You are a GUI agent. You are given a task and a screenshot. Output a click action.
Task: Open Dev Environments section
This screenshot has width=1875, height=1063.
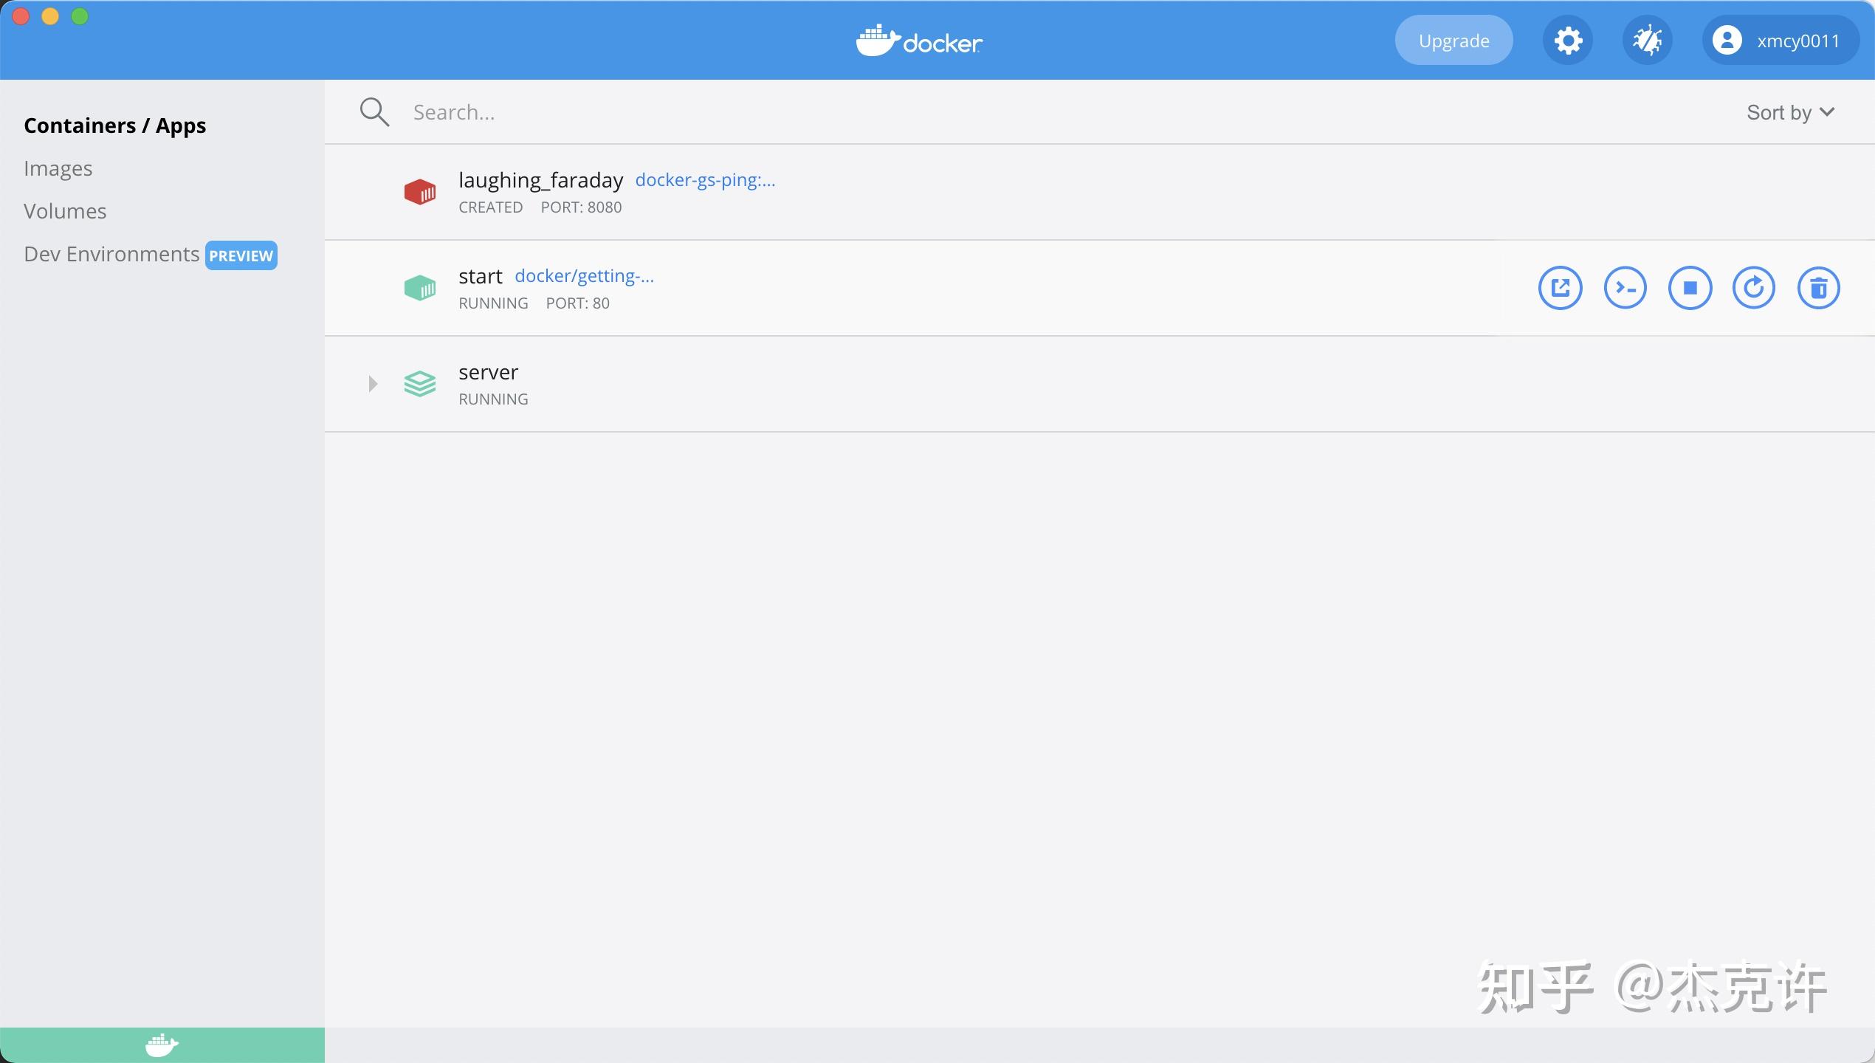[x=111, y=255]
